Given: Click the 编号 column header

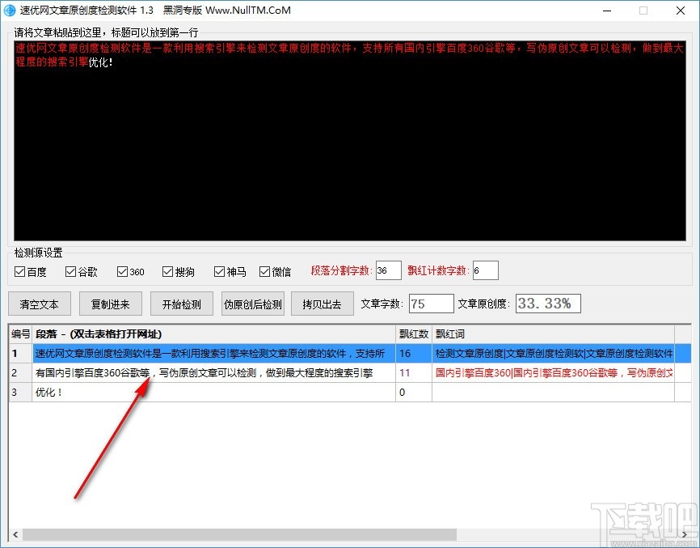Looking at the screenshot, I should tap(20, 333).
